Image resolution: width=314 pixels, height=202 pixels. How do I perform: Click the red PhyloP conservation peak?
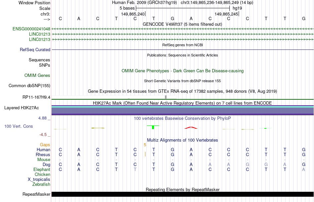click(x=191, y=128)
